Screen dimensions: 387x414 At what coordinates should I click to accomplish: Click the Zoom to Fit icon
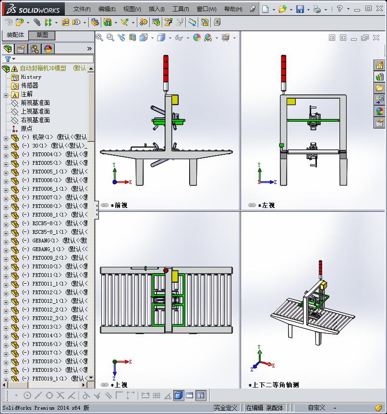(x=99, y=37)
